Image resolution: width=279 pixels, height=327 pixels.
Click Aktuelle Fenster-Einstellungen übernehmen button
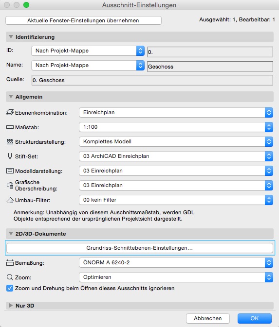pos(83,20)
